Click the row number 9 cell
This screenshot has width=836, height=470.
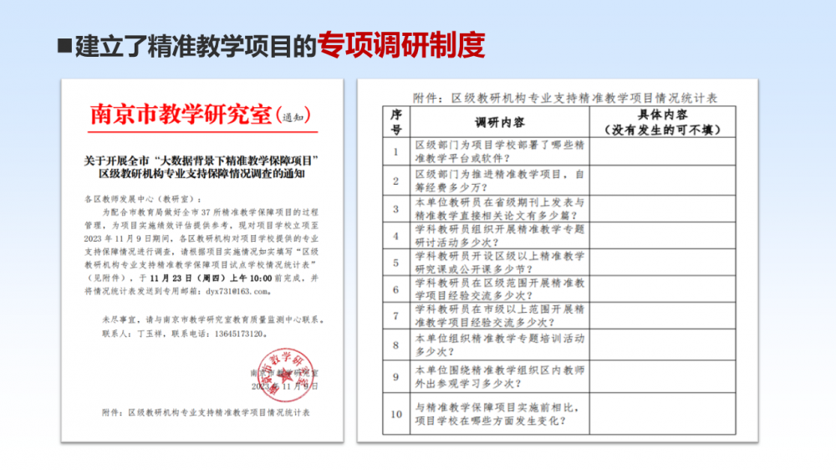click(x=396, y=376)
